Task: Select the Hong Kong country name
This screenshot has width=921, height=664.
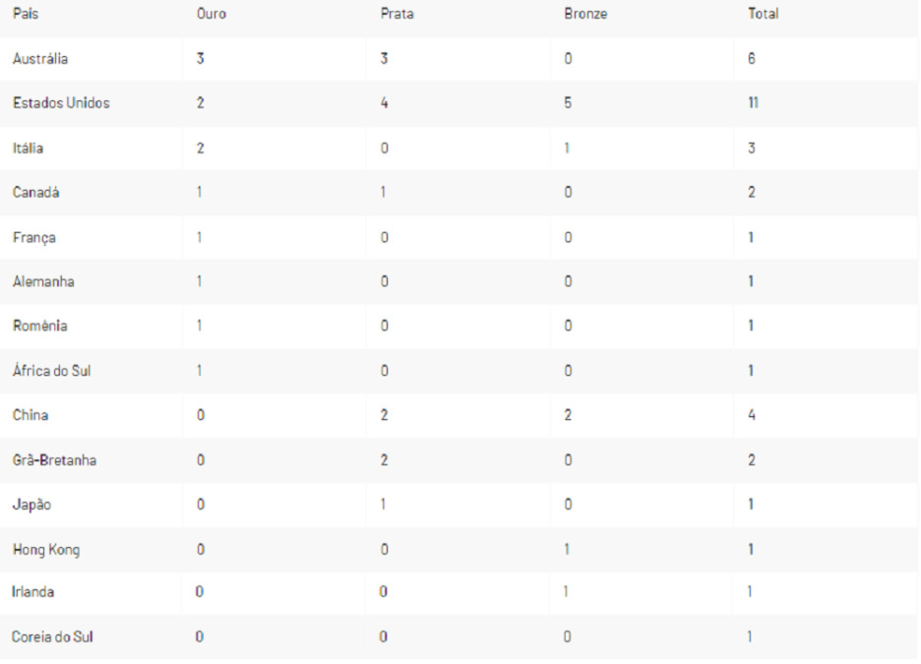Action: (x=45, y=550)
